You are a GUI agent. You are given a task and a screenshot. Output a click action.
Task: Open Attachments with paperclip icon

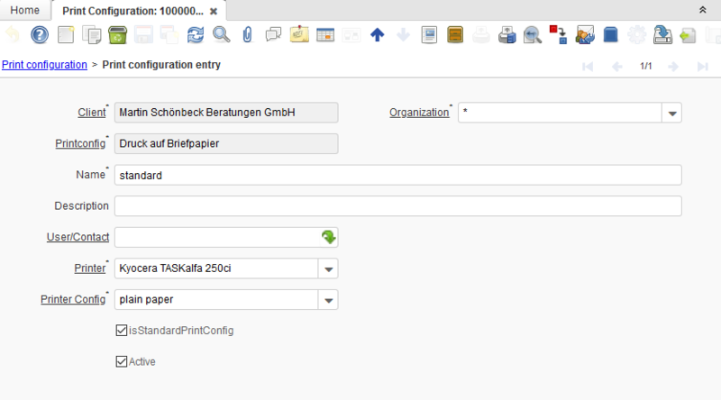[x=247, y=35]
